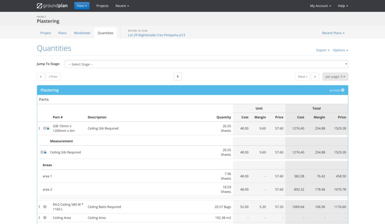Open the Export dropdown
Screen dimensions: 385x224
coord(323,50)
